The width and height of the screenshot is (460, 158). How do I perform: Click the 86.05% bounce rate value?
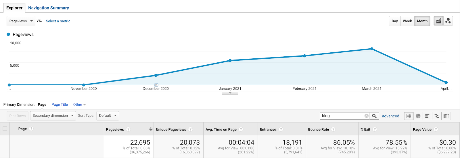tap(344, 142)
